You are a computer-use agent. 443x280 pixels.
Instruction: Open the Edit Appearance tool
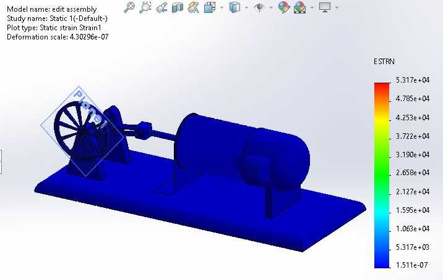(x=284, y=7)
